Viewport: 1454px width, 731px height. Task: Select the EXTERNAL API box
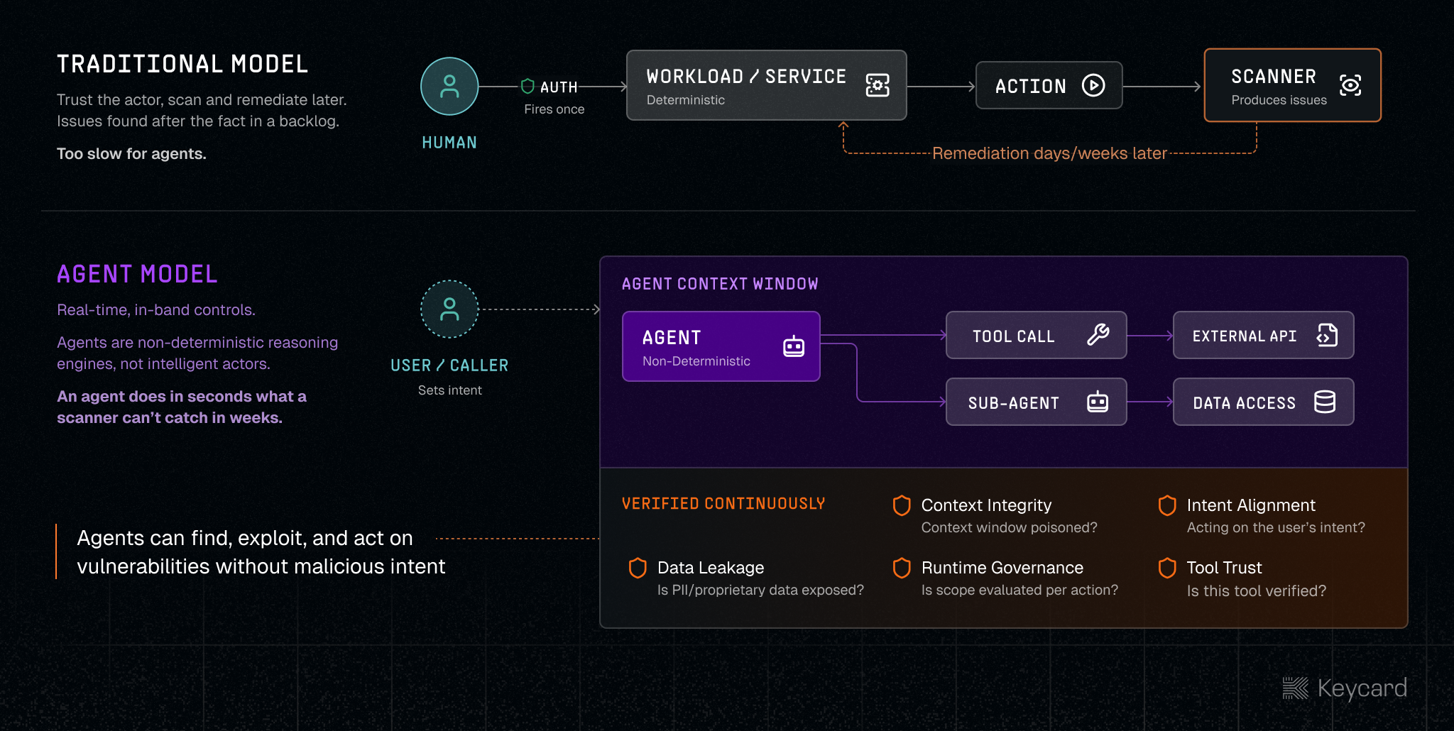pyautogui.click(x=1264, y=335)
